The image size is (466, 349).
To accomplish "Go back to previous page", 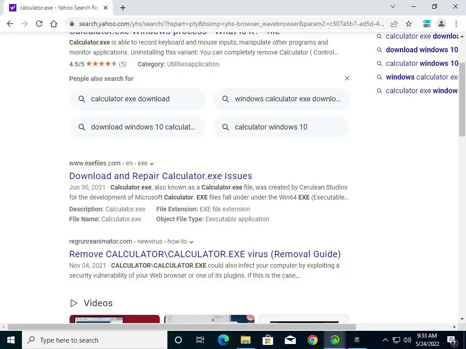I will tap(10, 24).
